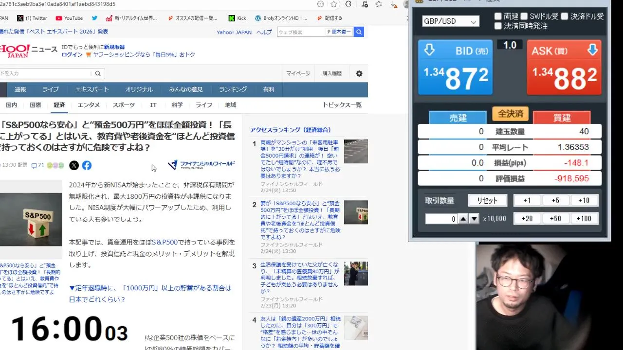Image resolution: width=623 pixels, height=350 pixels.
Task: Decrease trade quantity with the down arrow
Action: [474, 219]
